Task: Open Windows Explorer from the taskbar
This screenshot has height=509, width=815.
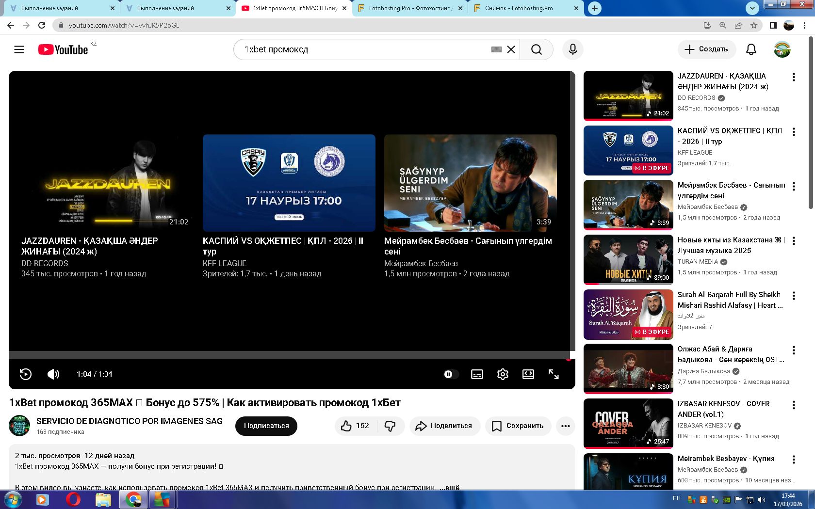Action: (103, 499)
